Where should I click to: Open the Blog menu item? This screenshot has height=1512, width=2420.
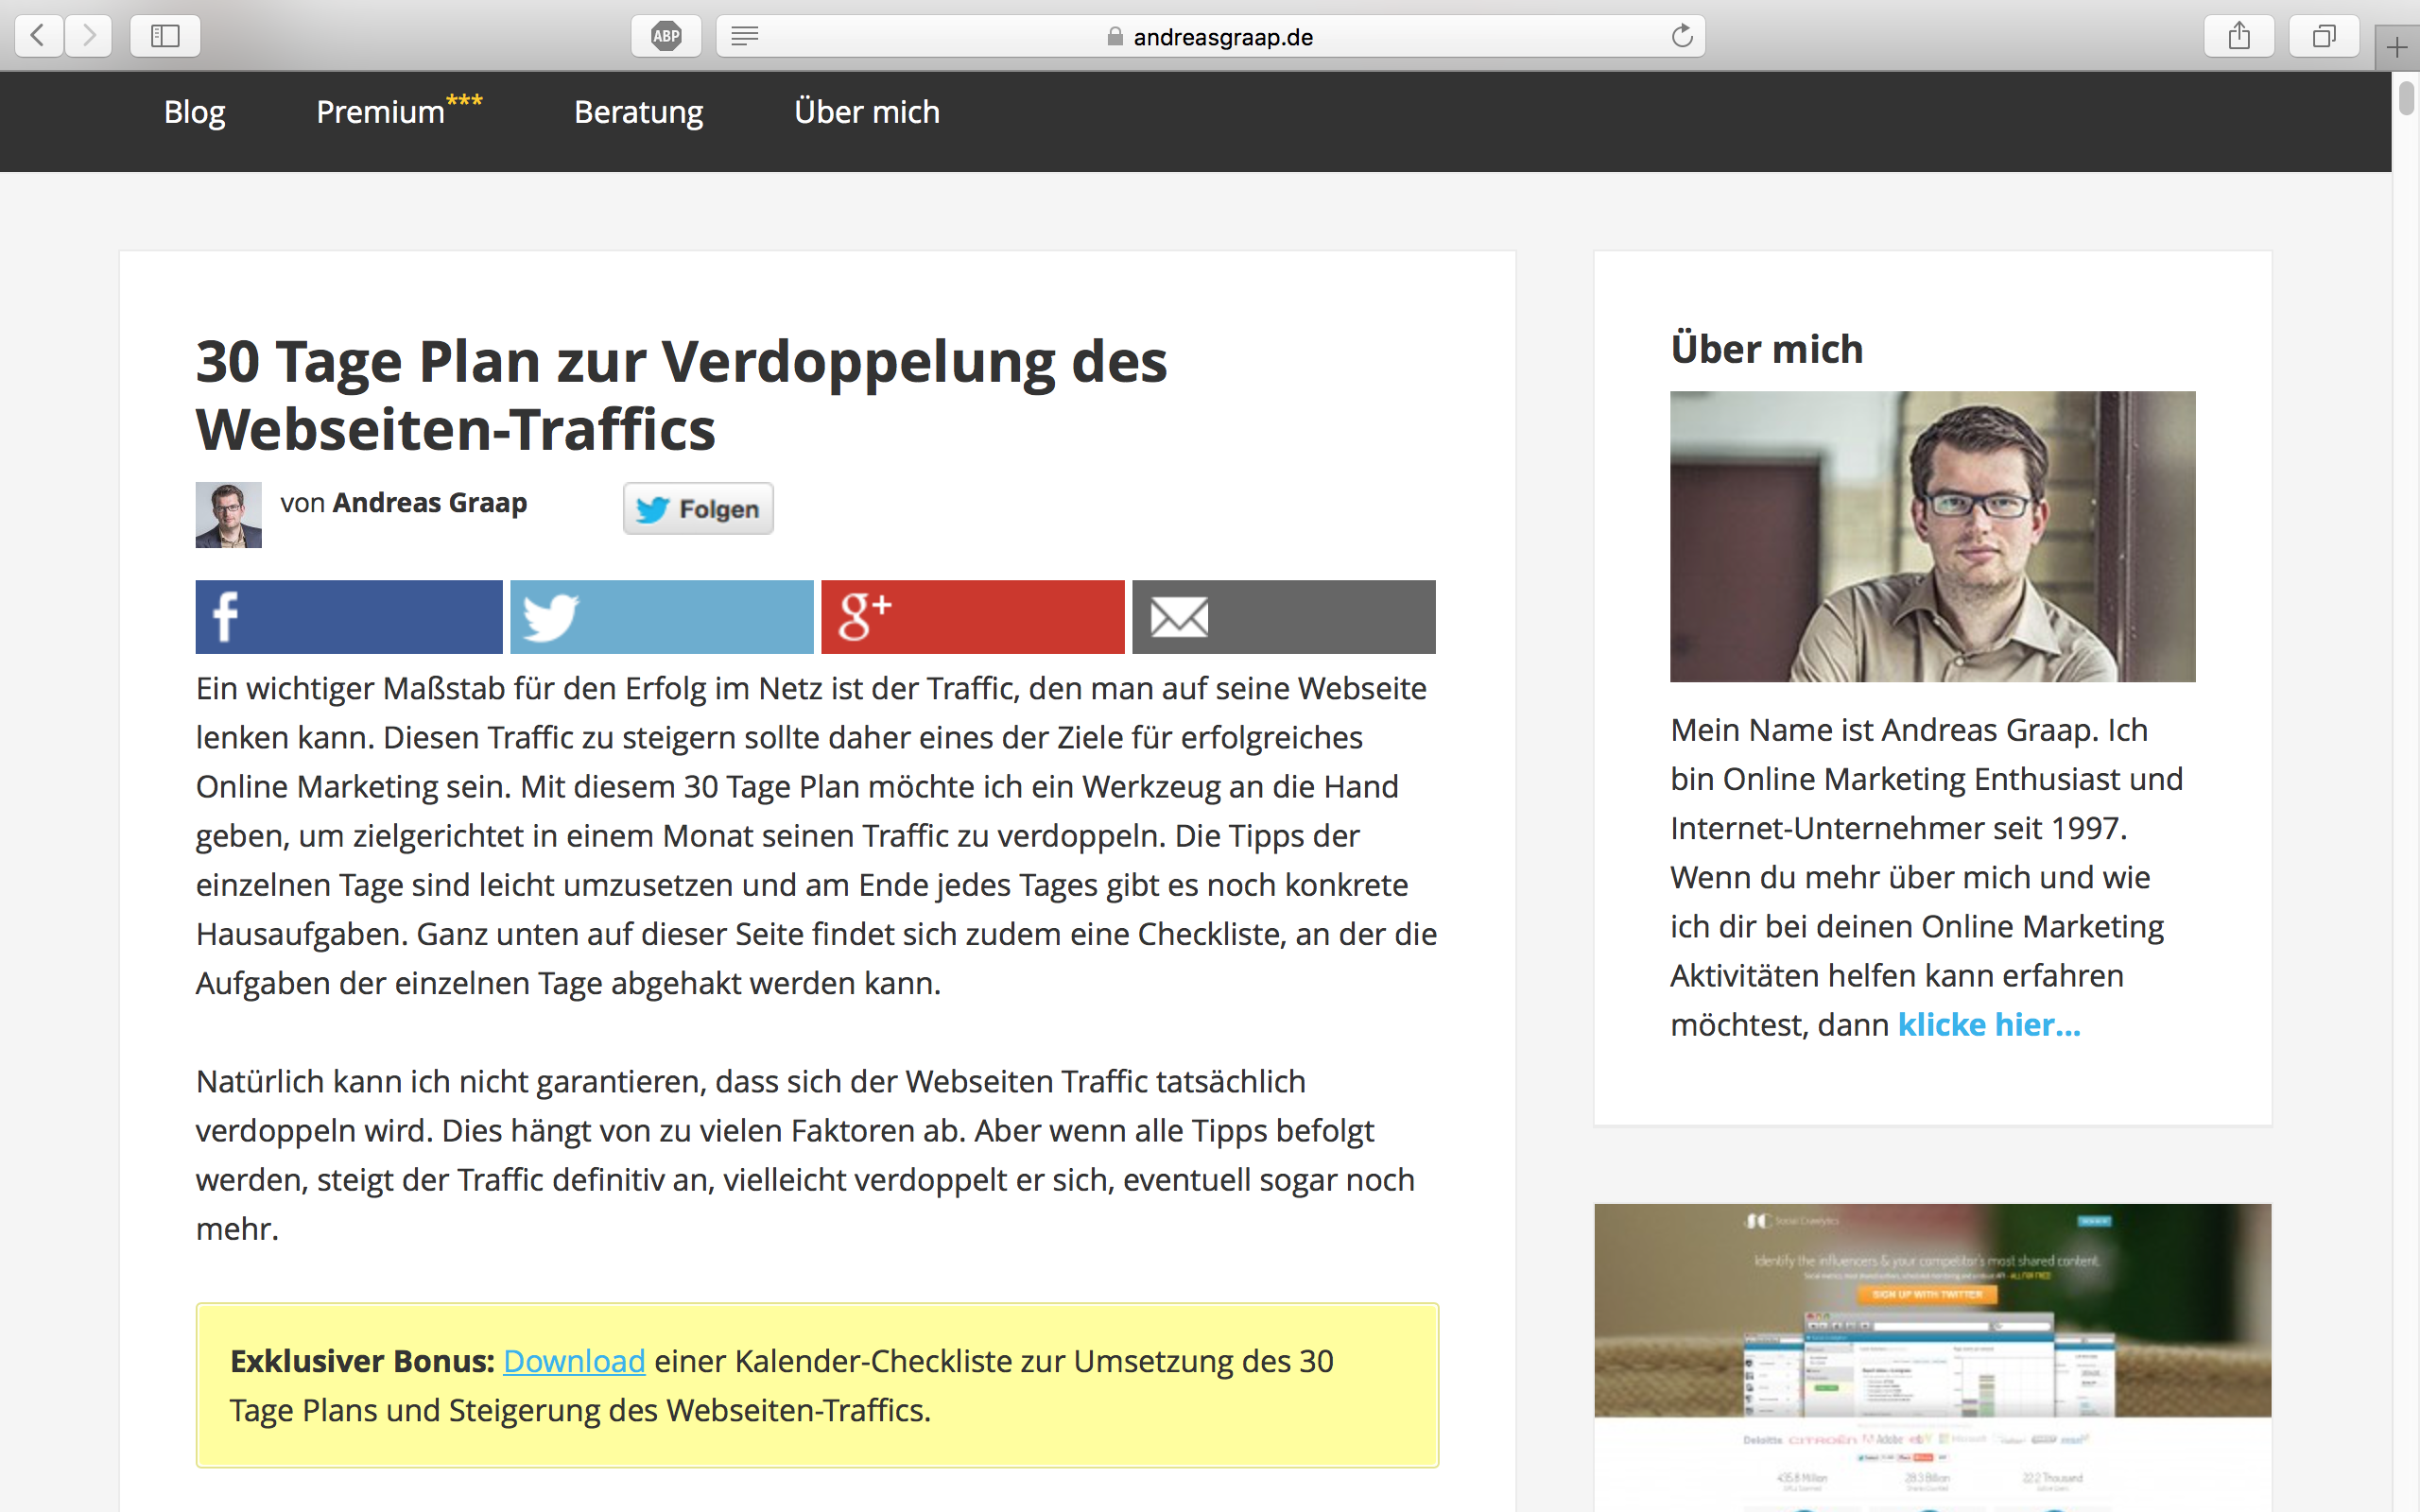point(194,112)
